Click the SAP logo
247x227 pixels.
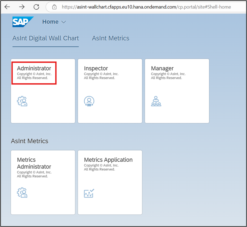click(23, 22)
